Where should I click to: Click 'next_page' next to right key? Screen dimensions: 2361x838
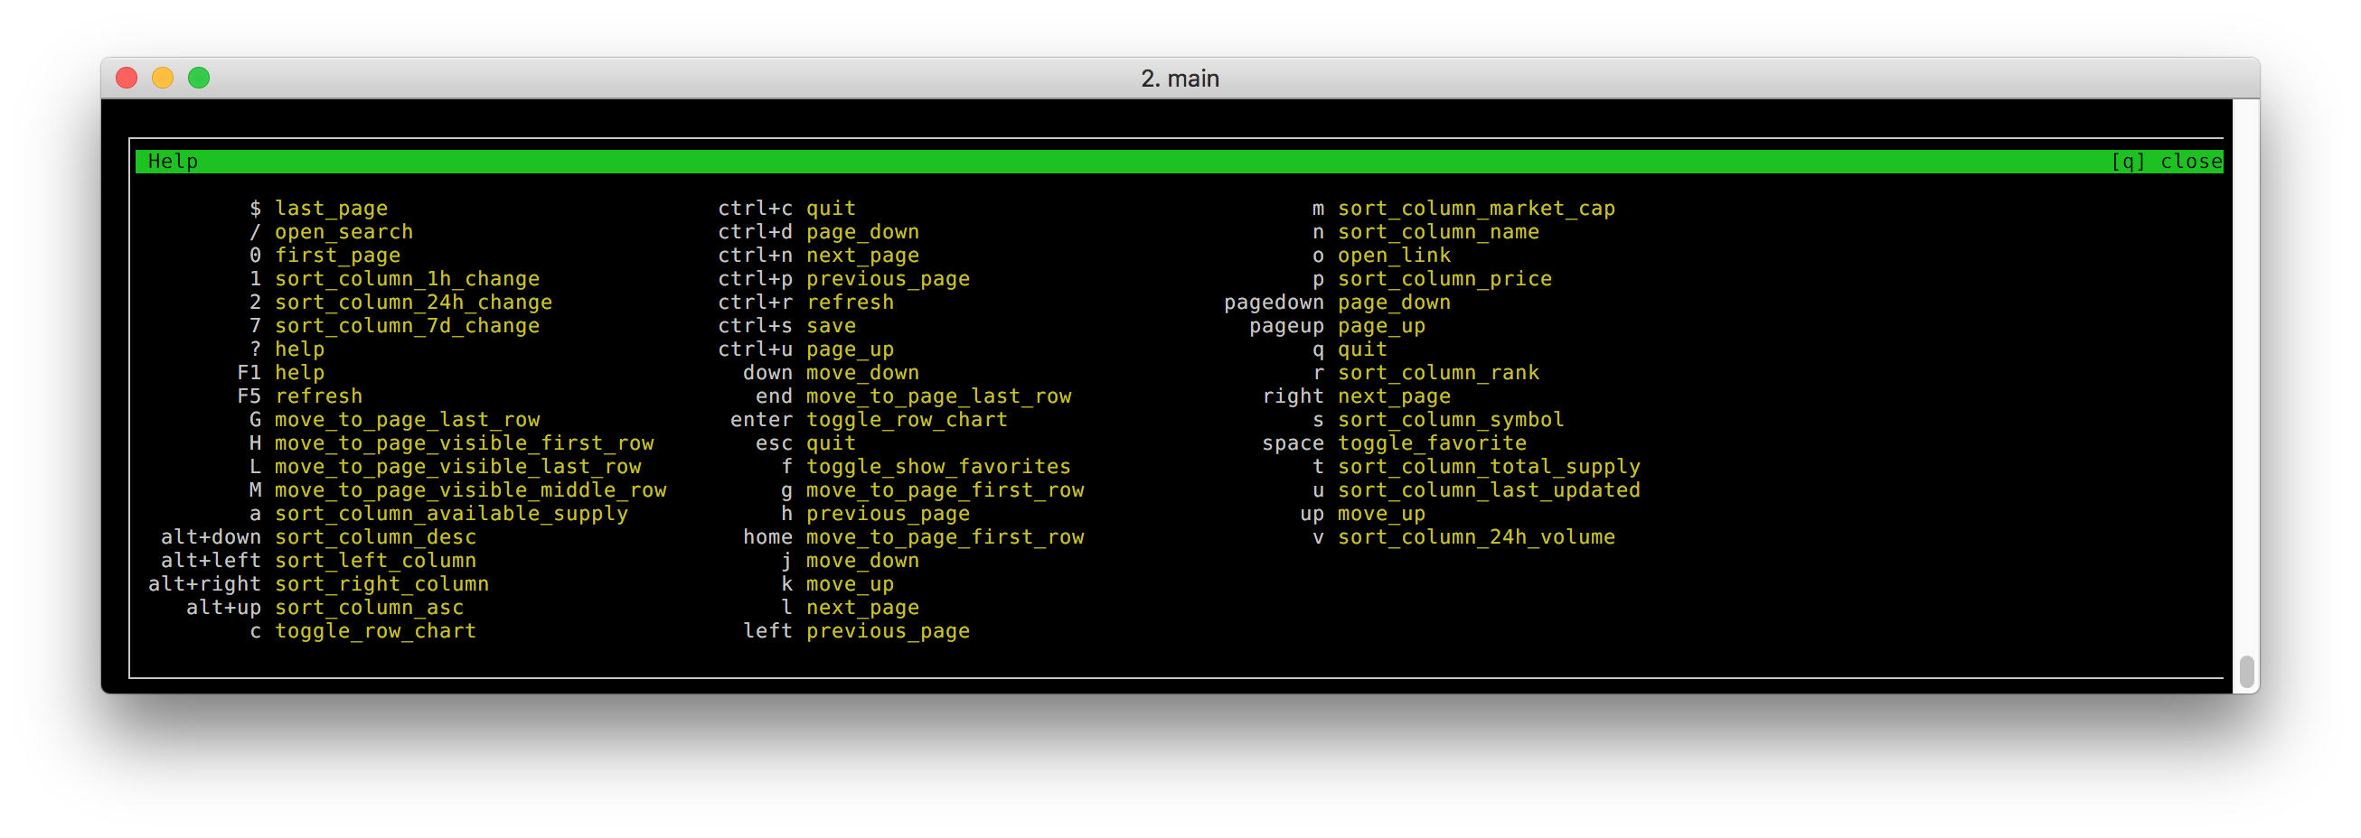1394,396
